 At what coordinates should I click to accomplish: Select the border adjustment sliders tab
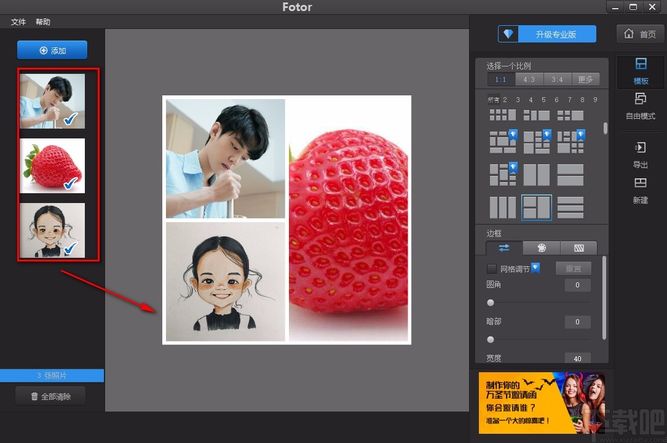tap(503, 248)
